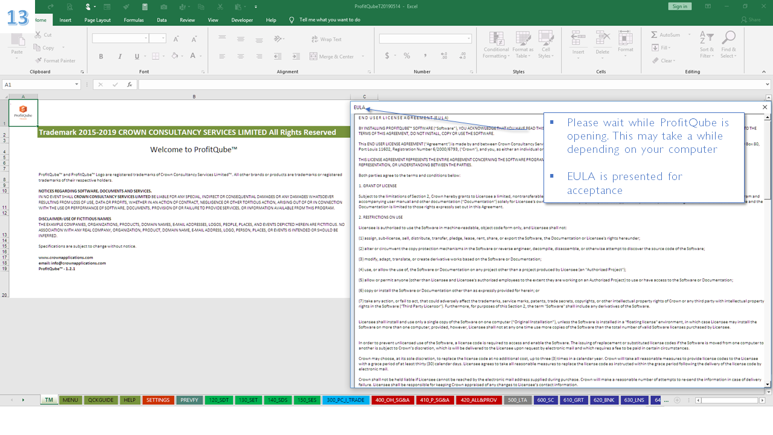Toggle Bold formatting
Viewport: 773px width, 435px height.
(x=101, y=56)
